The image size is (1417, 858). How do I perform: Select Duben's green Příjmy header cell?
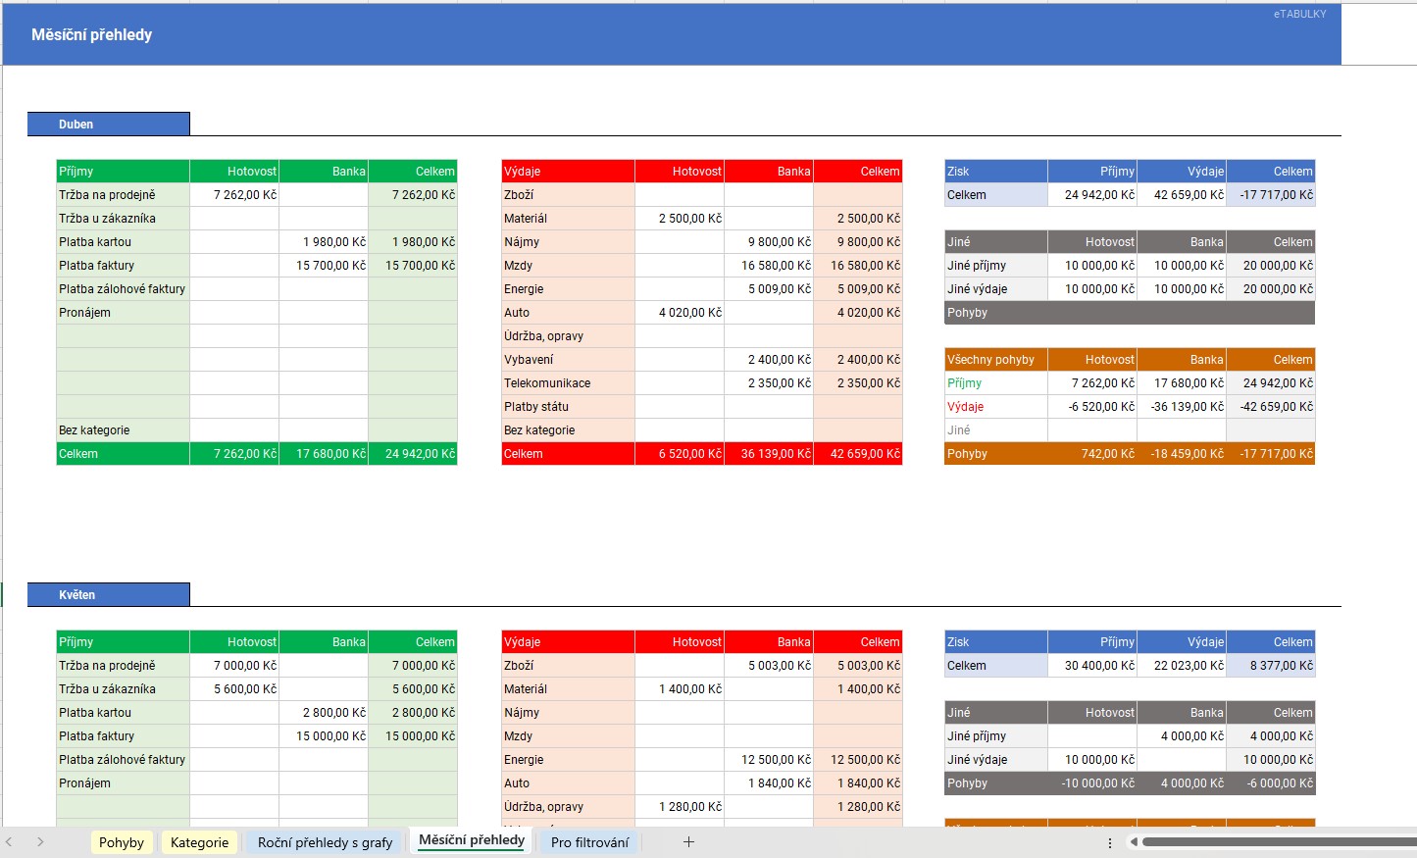(123, 172)
